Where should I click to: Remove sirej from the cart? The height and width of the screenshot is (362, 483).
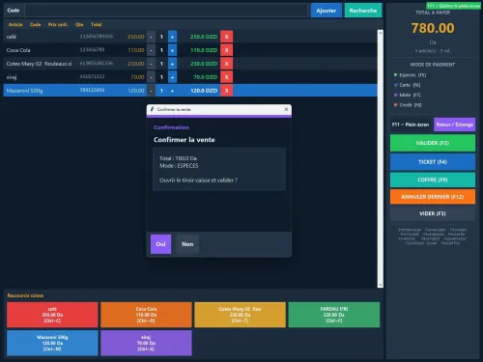[226, 77]
